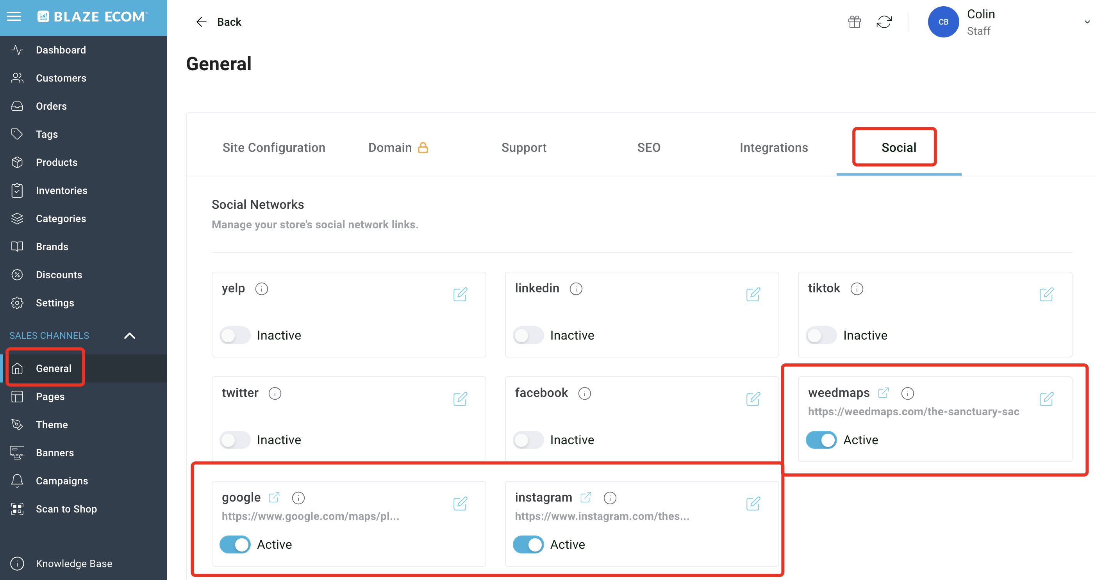Click the CB user avatar
Image resolution: width=1096 pixels, height=580 pixels.
coord(943,22)
